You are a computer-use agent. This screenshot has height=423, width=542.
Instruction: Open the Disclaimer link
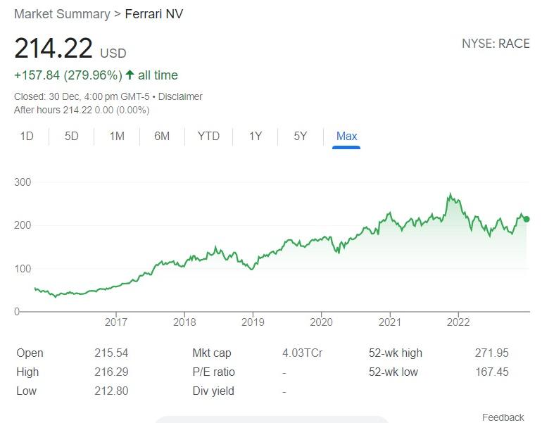point(180,96)
